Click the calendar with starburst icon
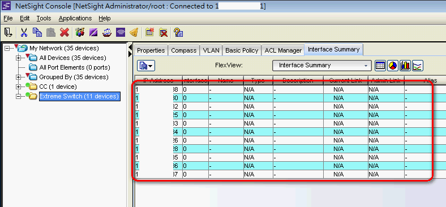The height and width of the screenshot is (207, 446). tap(149, 32)
